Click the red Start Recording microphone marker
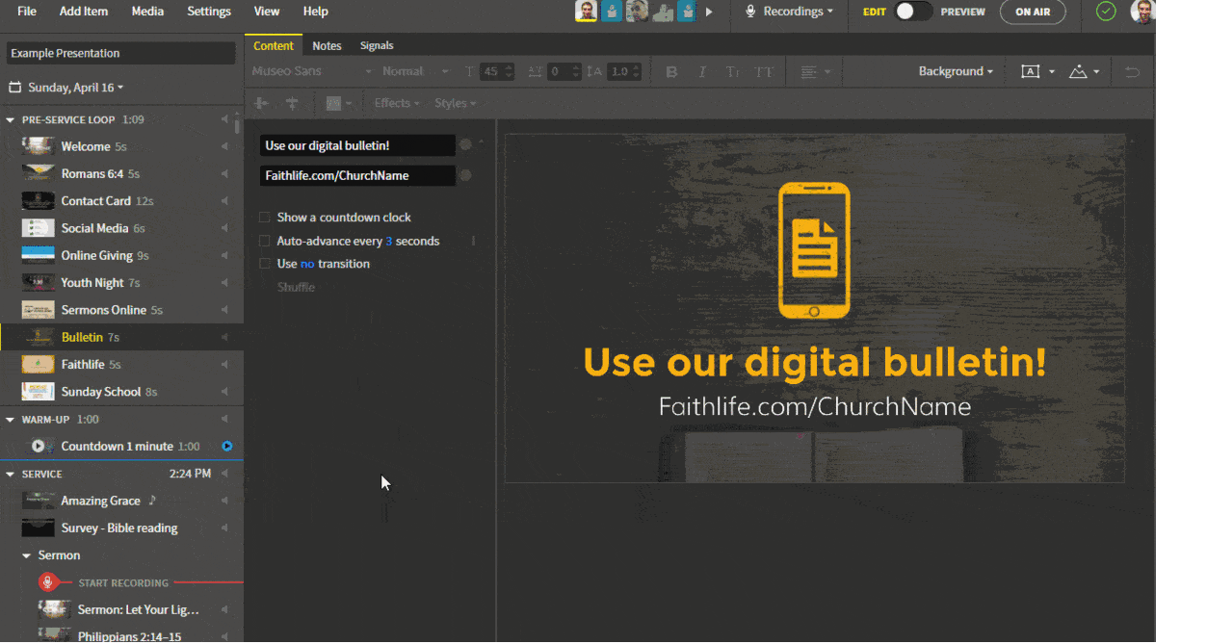 pos(47,582)
